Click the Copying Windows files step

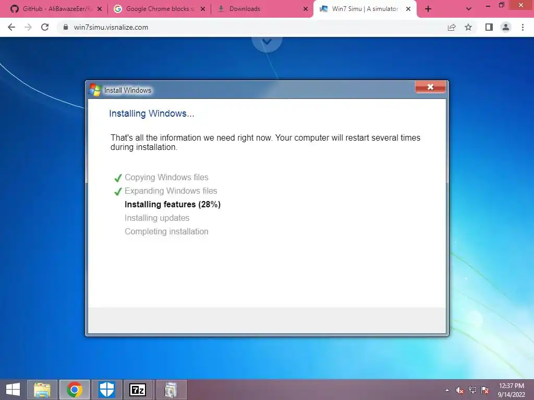click(166, 177)
